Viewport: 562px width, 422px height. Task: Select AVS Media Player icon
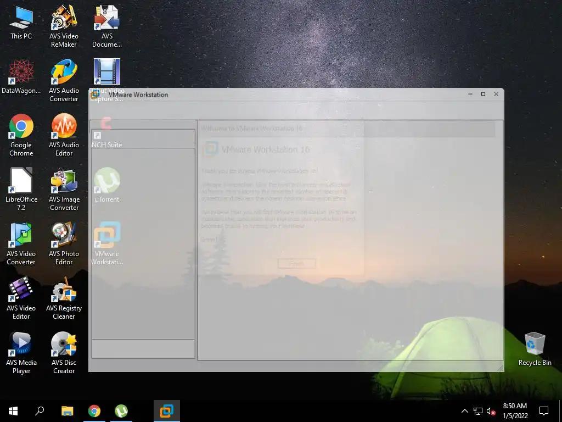click(21, 353)
